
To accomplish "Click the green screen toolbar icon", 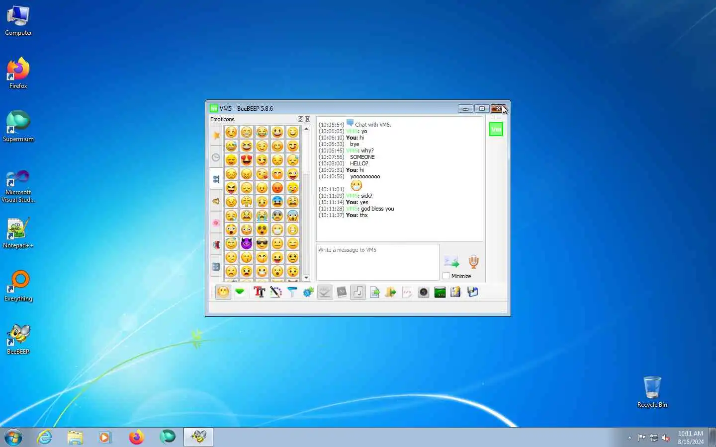I will point(440,292).
